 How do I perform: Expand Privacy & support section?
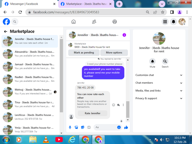coord(159,98)
